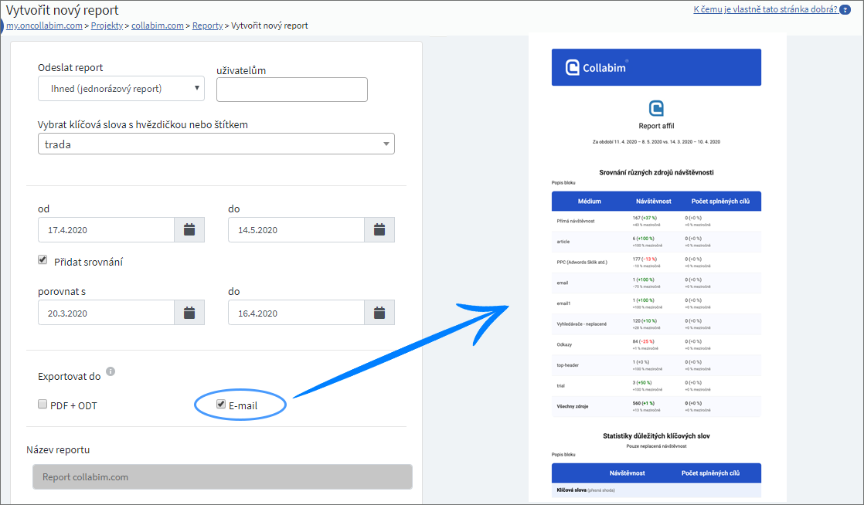Click 'Report affil' title in preview

(656, 126)
